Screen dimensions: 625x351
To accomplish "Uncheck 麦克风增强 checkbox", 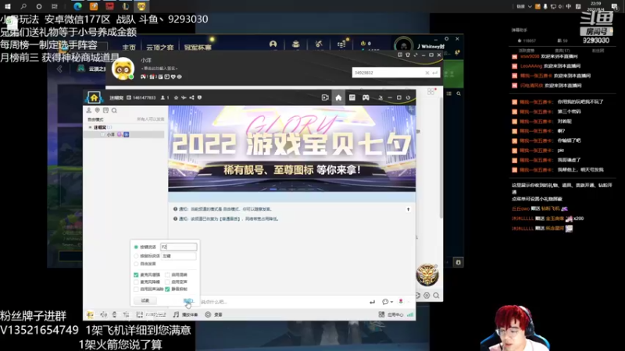I will pyautogui.click(x=136, y=275).
